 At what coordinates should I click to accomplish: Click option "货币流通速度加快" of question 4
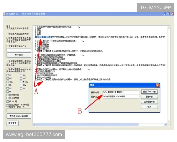tap(44, 73)
